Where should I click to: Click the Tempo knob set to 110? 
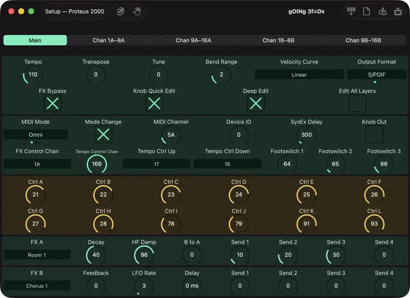(x=33, y=75)
